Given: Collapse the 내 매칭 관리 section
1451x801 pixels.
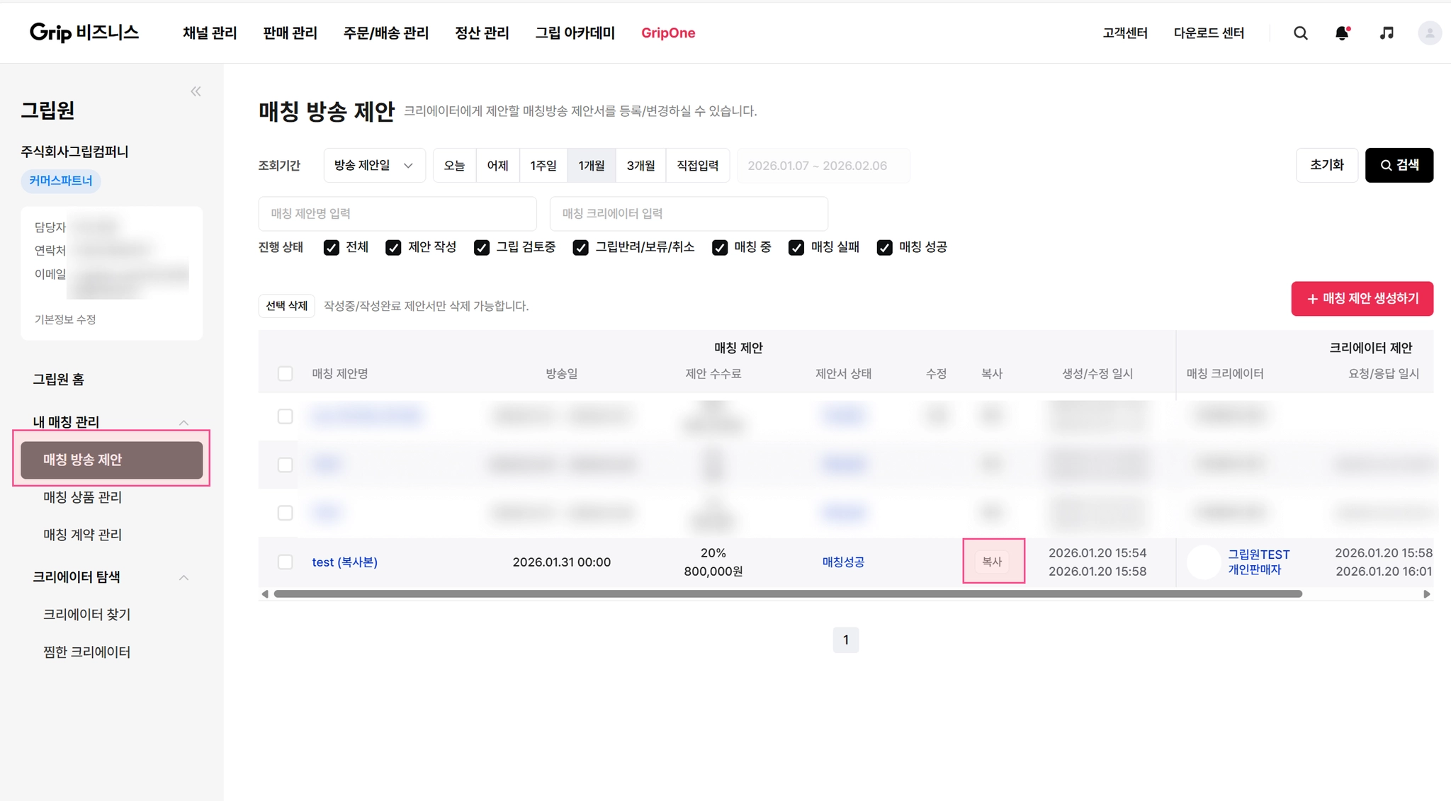Looking at the screenshot, I should click(x=184, y=422).
